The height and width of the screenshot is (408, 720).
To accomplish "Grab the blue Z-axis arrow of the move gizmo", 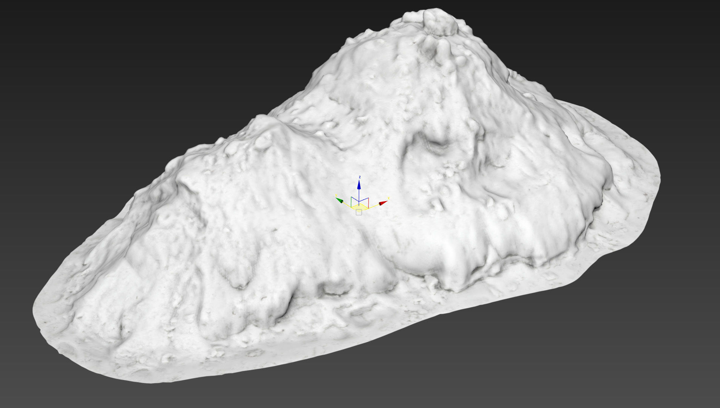I will 359,185.
